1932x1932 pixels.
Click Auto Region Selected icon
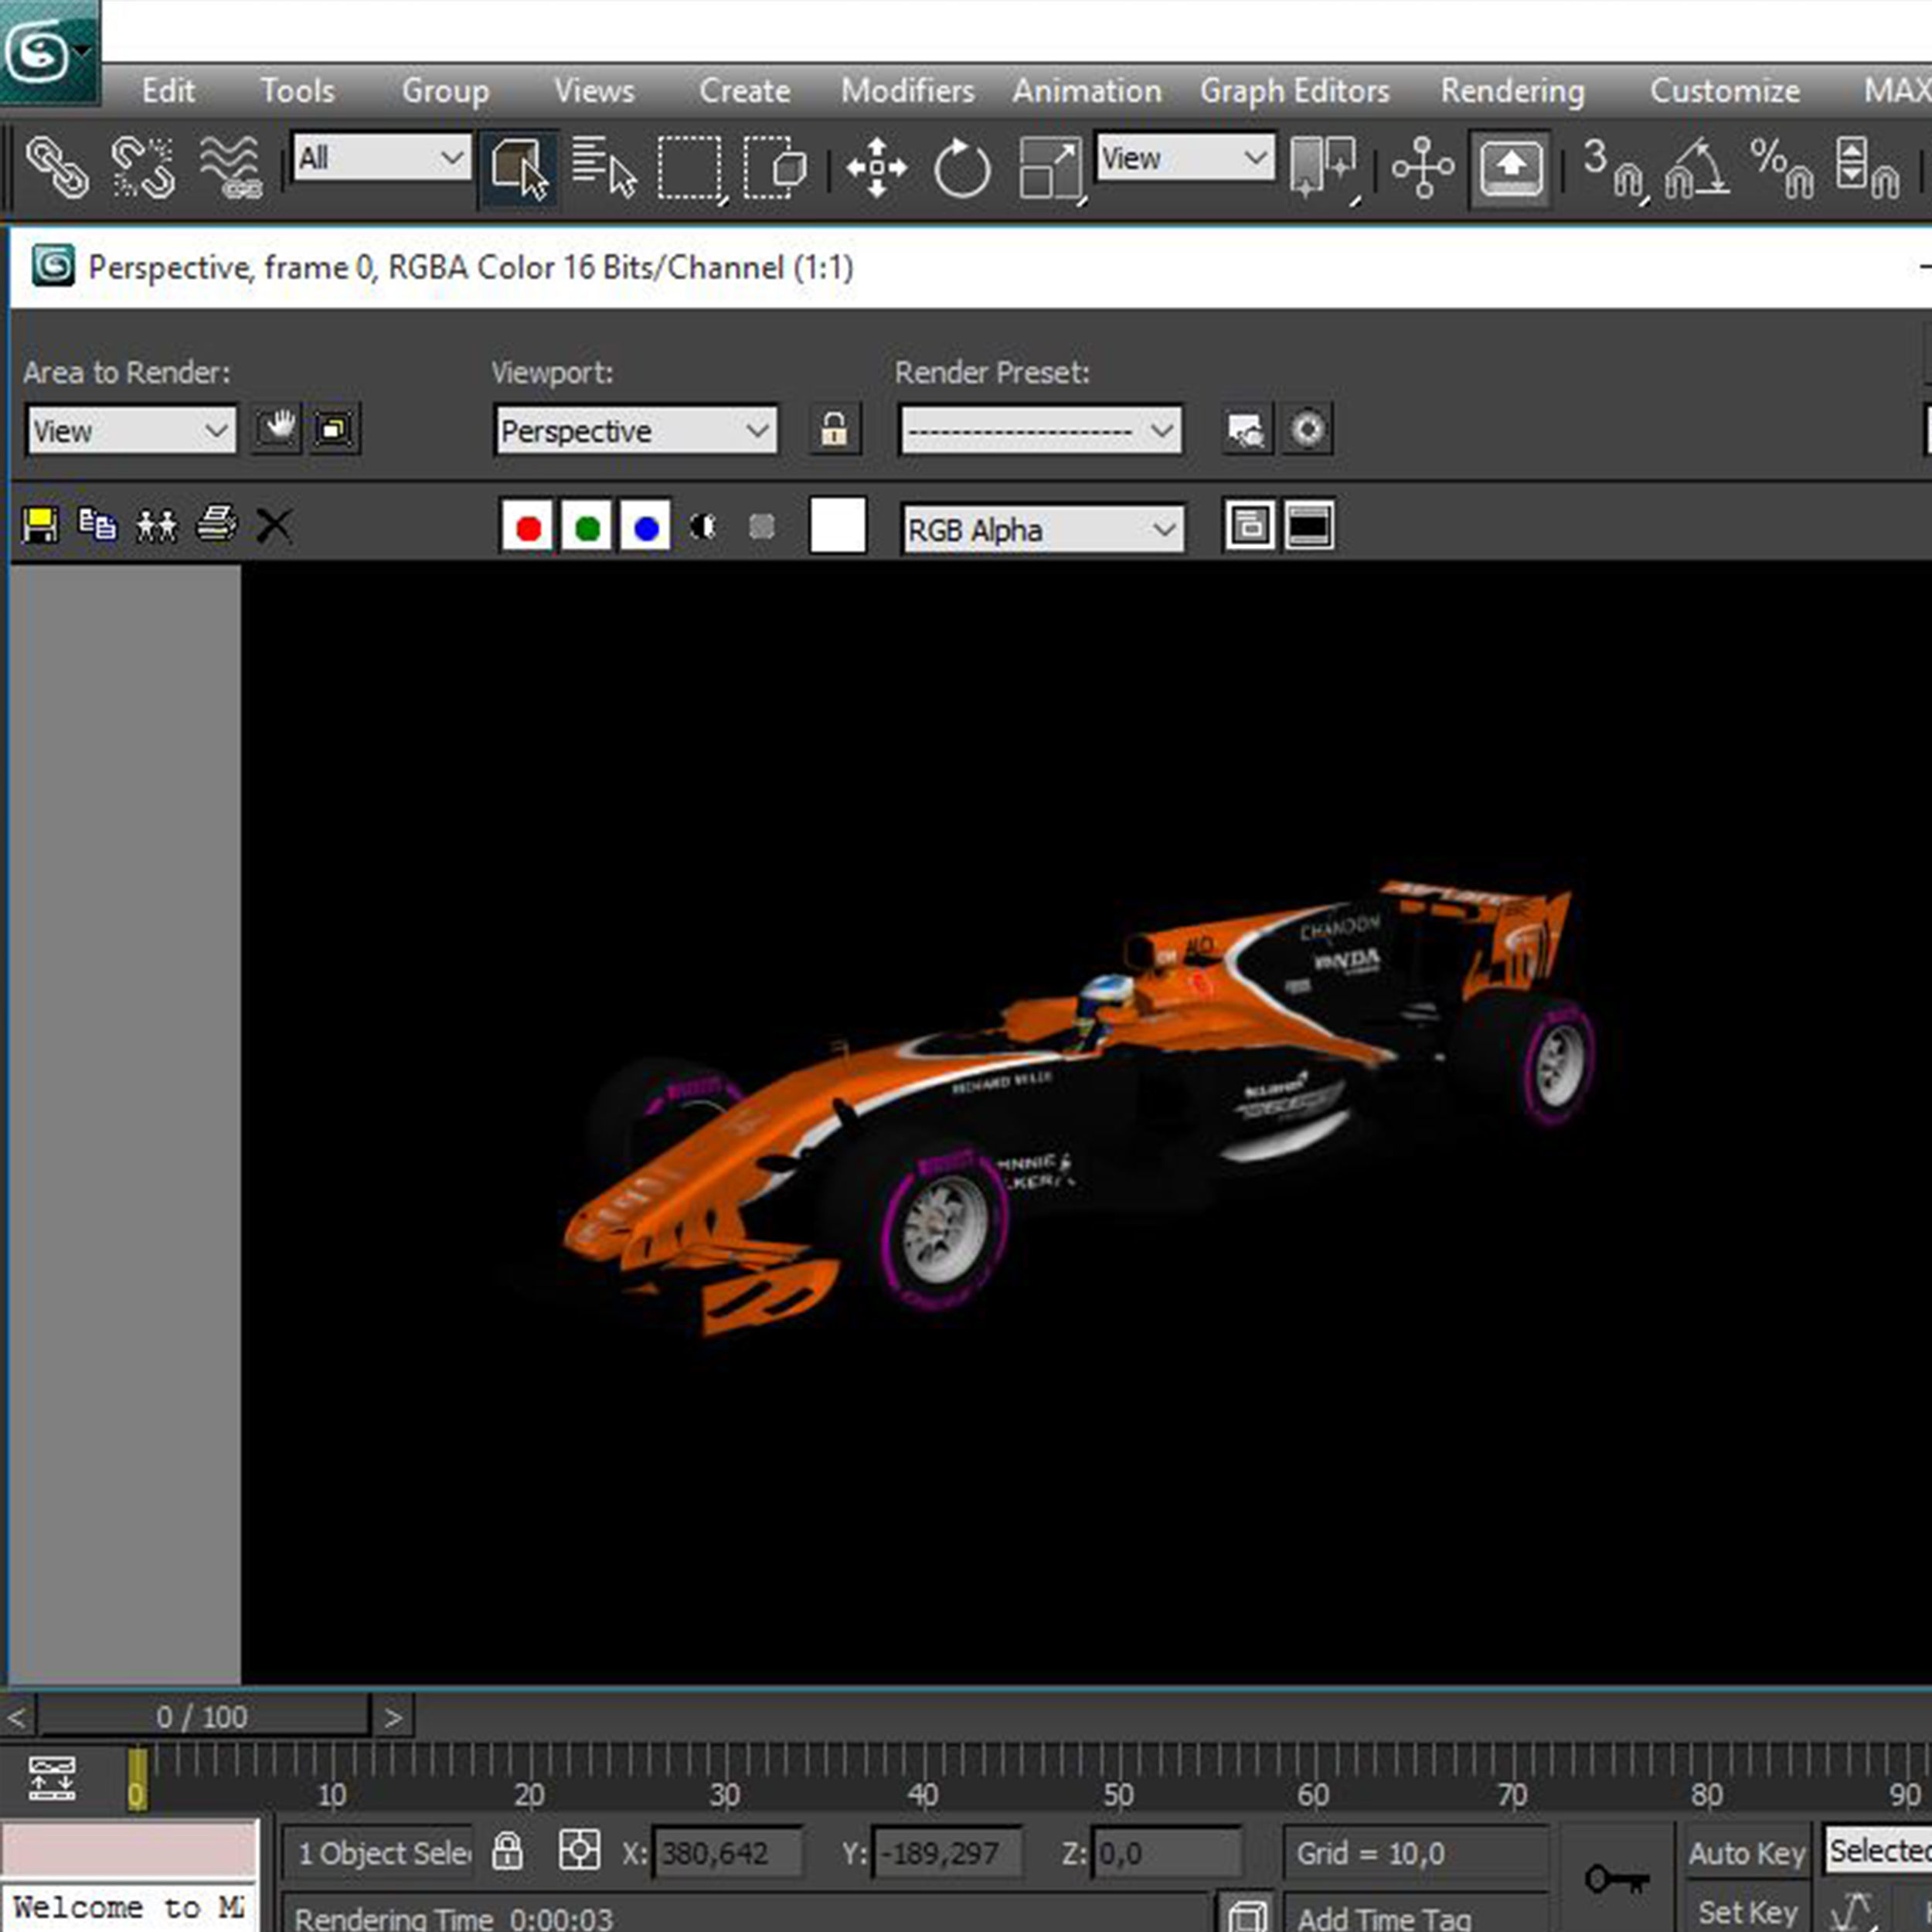(334, 429)
